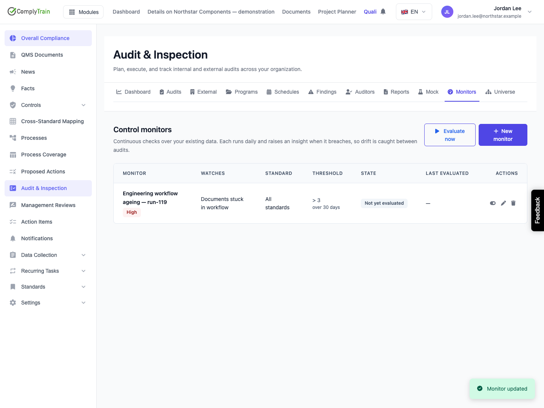Viewport: 544px width, 408px height.
Task: Switch to the Audits tab
Action: pos(170,92)
